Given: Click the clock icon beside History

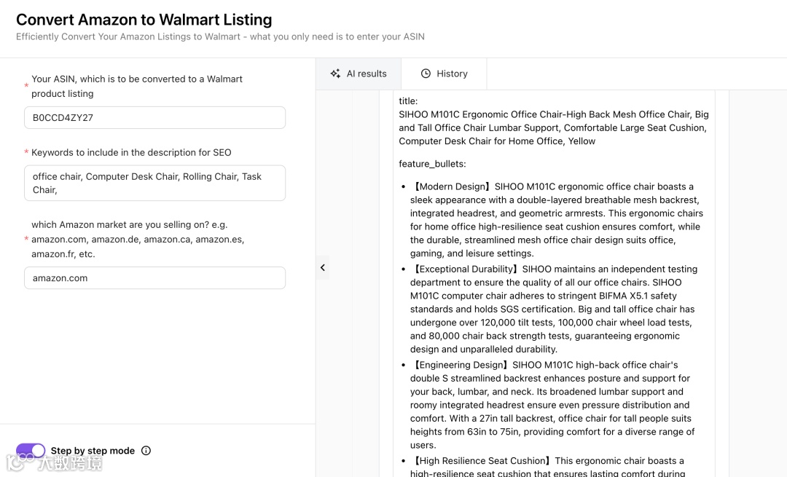Looking at the screenshot, I should [426, 74].
